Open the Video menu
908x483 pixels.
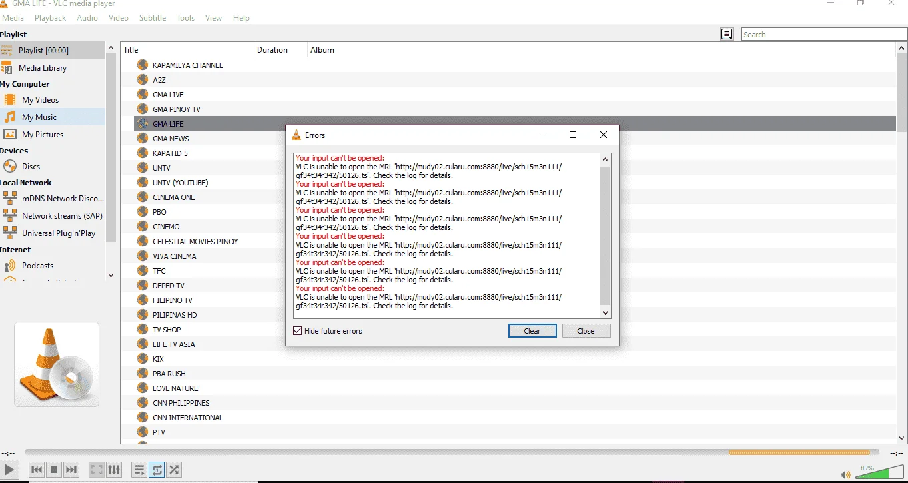[119, 18]
